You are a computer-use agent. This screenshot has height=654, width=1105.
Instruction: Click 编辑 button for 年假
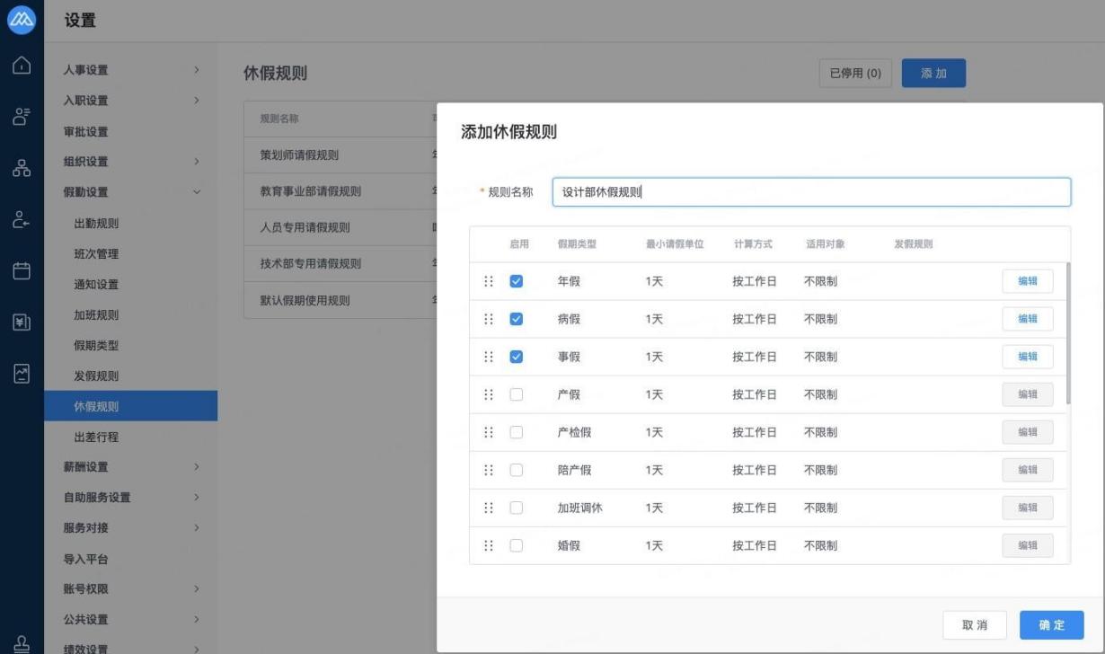click(1028, 281)
